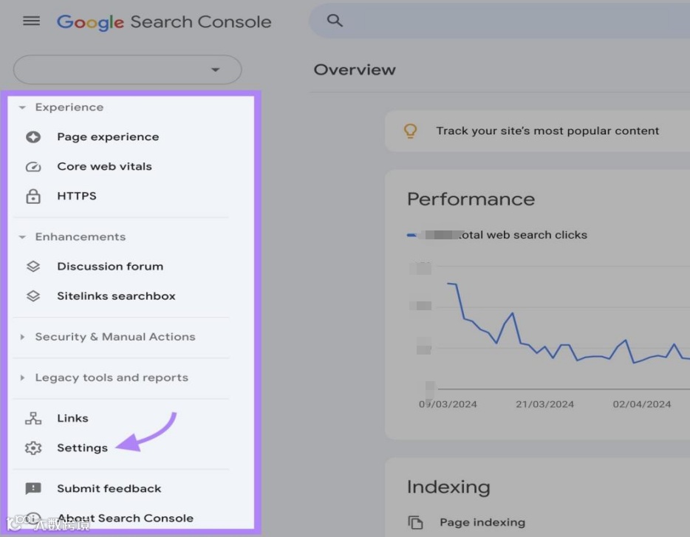The image size is (690, 537).
Task: Open the HTTPS report via its lock icon
Action: click(x=33, y=196)
